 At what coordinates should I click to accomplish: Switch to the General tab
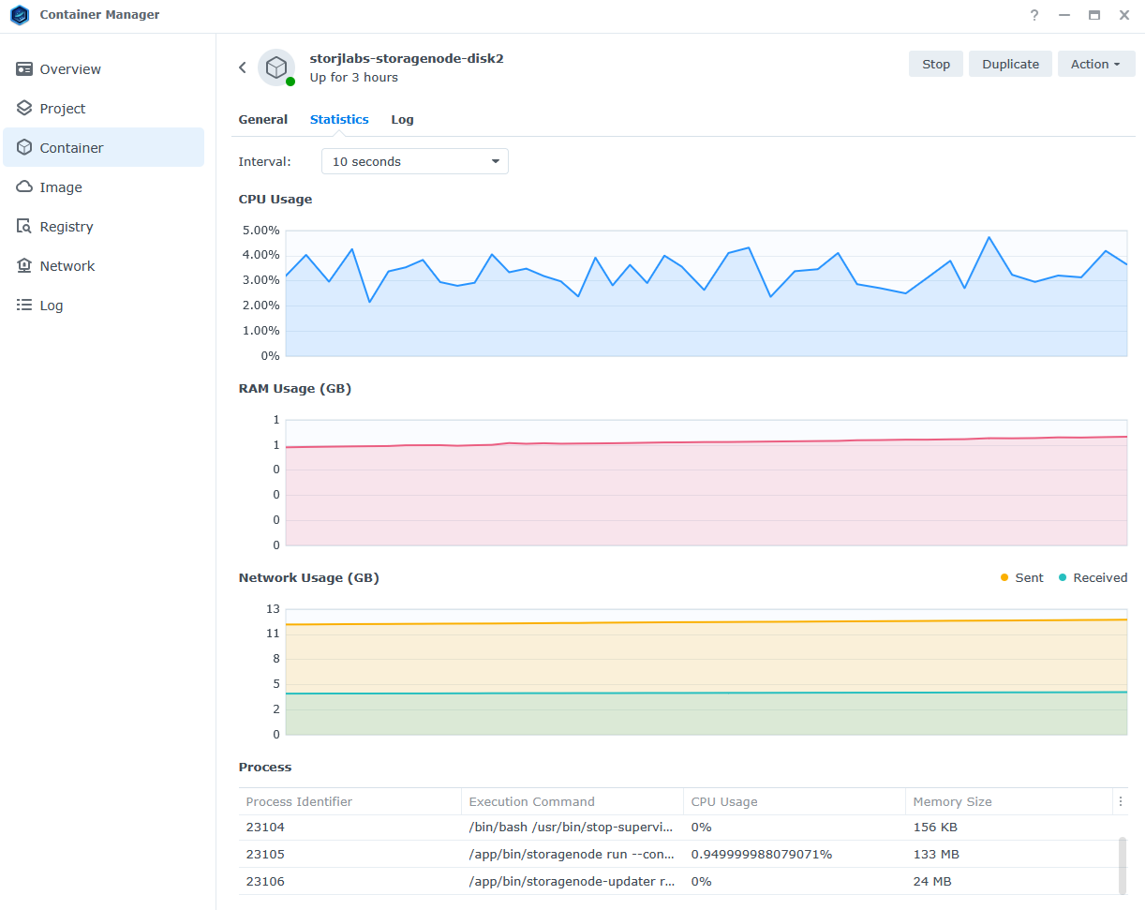[x=263, y=120]
